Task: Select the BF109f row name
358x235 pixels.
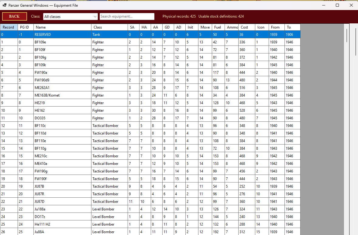Action: pyautogui.click(x=62, y=50)
